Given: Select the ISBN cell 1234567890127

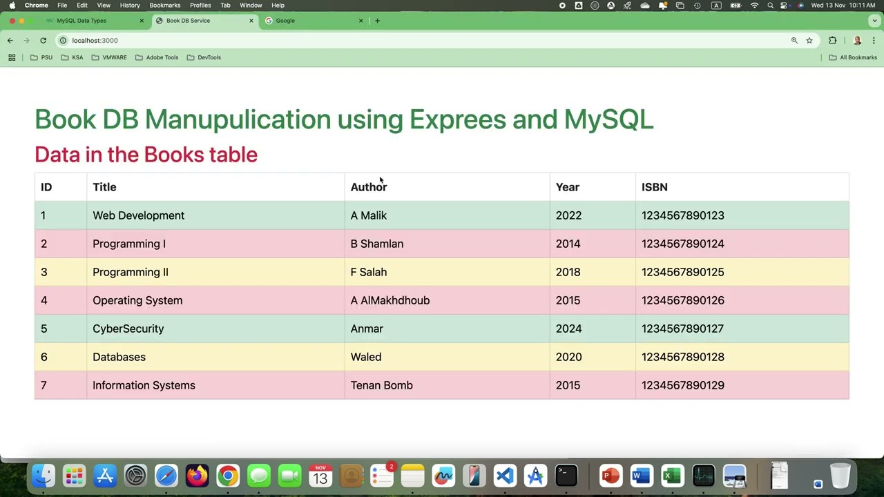Looking at the screenshot, I should (742, 329).
